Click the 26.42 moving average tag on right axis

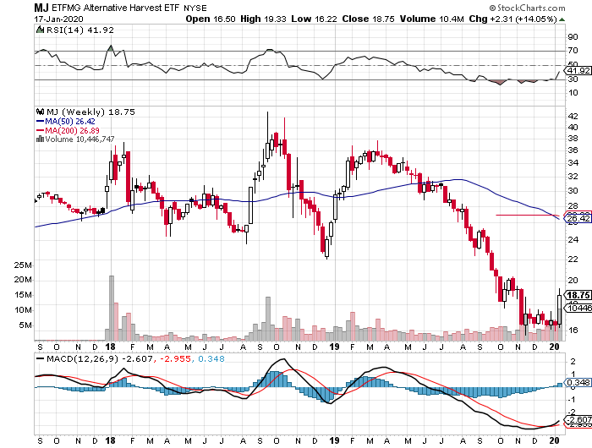[578, 219]
